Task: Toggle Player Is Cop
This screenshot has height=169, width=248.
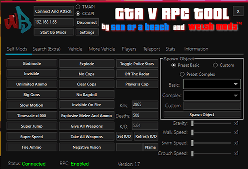Action: point(137,84)
